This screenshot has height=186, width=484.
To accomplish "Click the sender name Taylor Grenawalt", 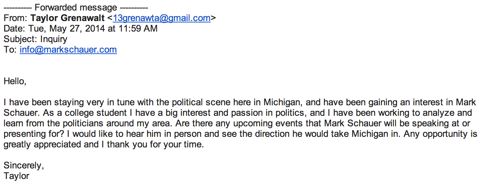I will 67,18.
